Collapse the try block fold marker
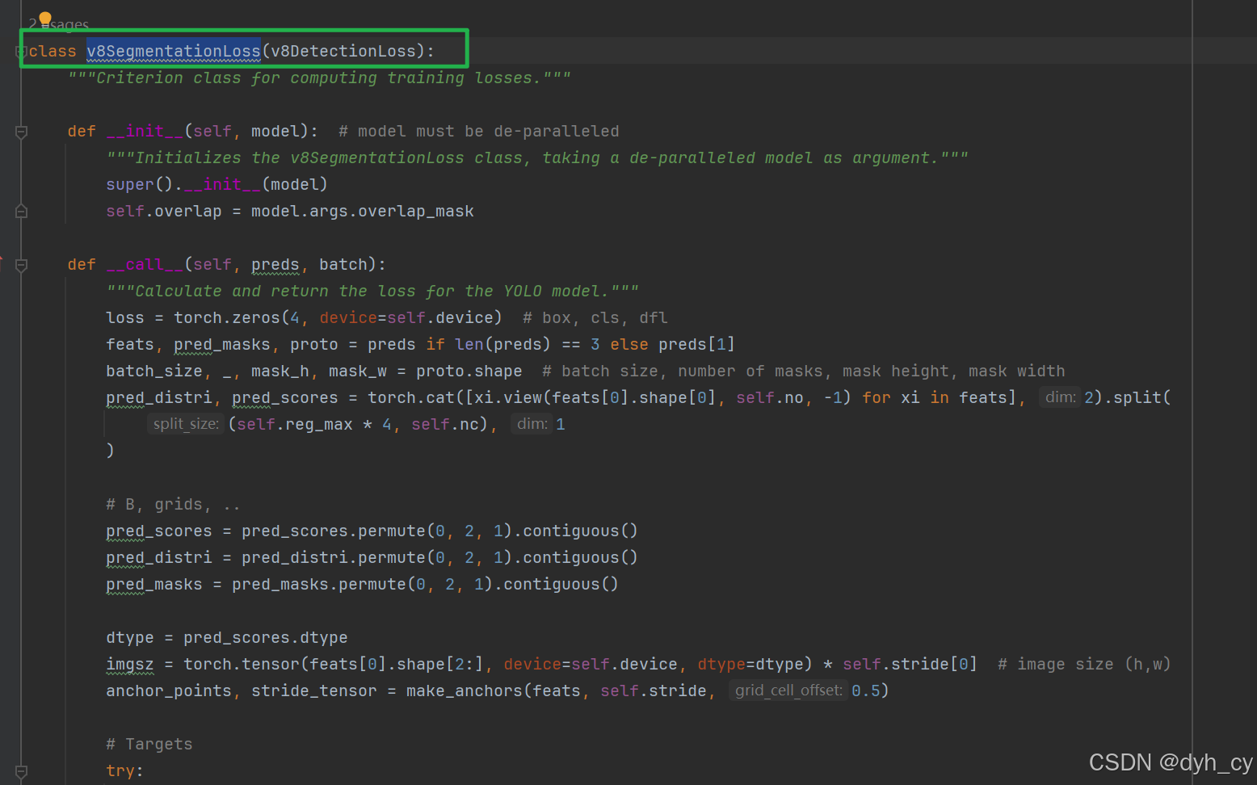 click(21, 771)
